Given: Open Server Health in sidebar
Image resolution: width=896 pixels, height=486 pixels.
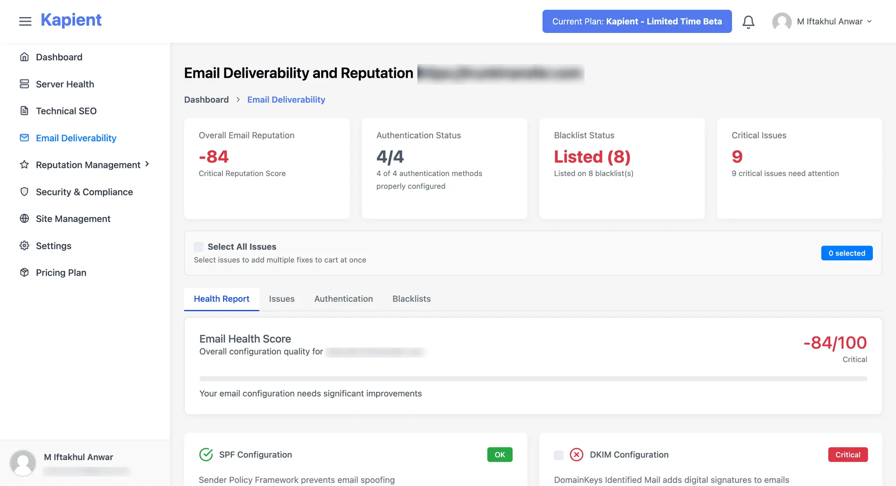Looking at the screenshot, I should 65,84.
